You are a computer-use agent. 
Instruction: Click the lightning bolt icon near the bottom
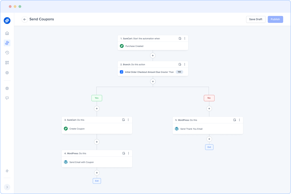7,171
